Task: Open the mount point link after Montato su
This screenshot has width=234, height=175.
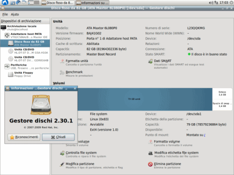Action: pyautogui.click(x=205, y=135)
